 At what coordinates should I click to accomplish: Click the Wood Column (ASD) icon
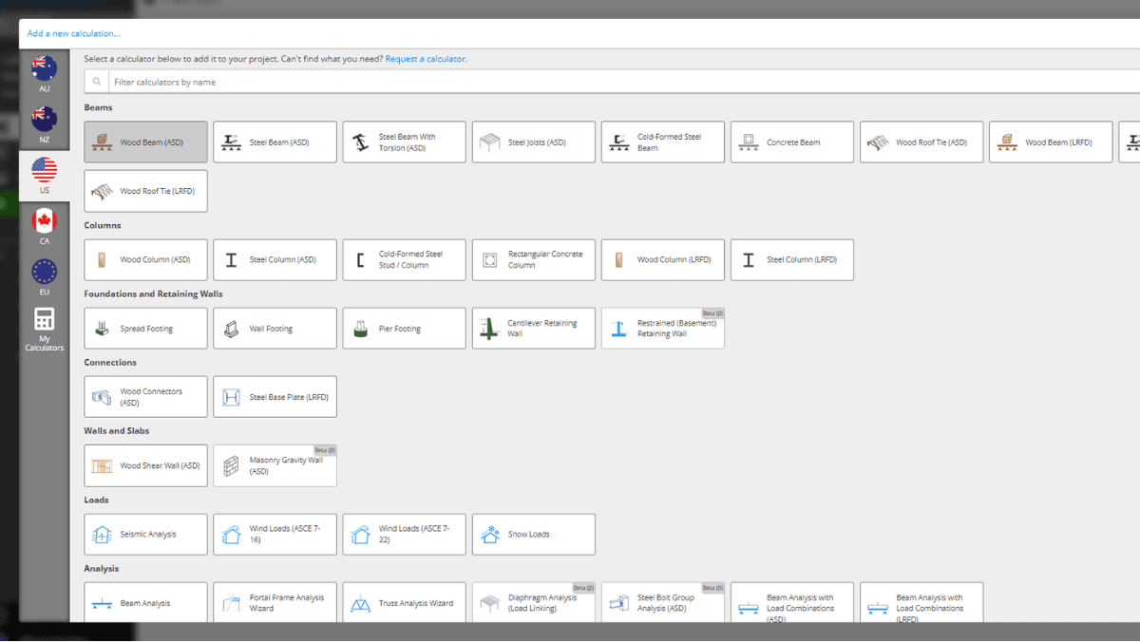coord(102,259)
